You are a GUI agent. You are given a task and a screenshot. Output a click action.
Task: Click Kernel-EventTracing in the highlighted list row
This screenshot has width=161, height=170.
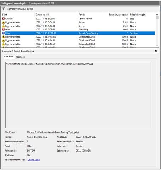(88, 33)
